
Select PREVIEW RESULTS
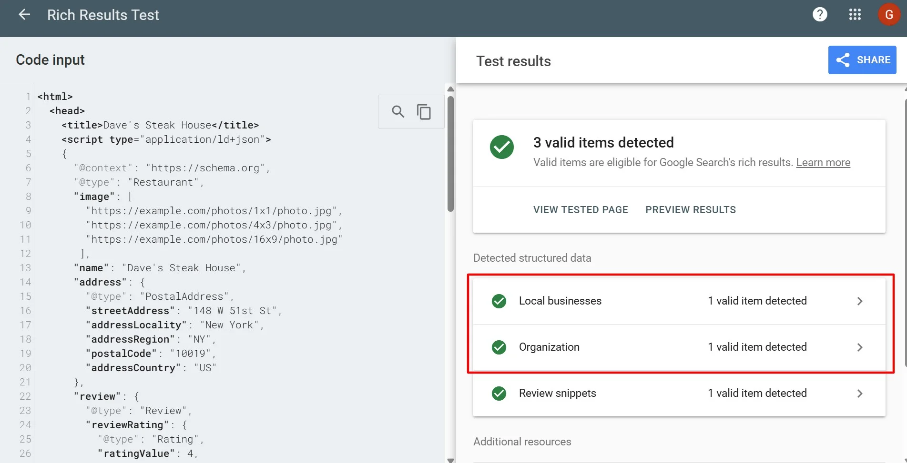coord(691,210)
